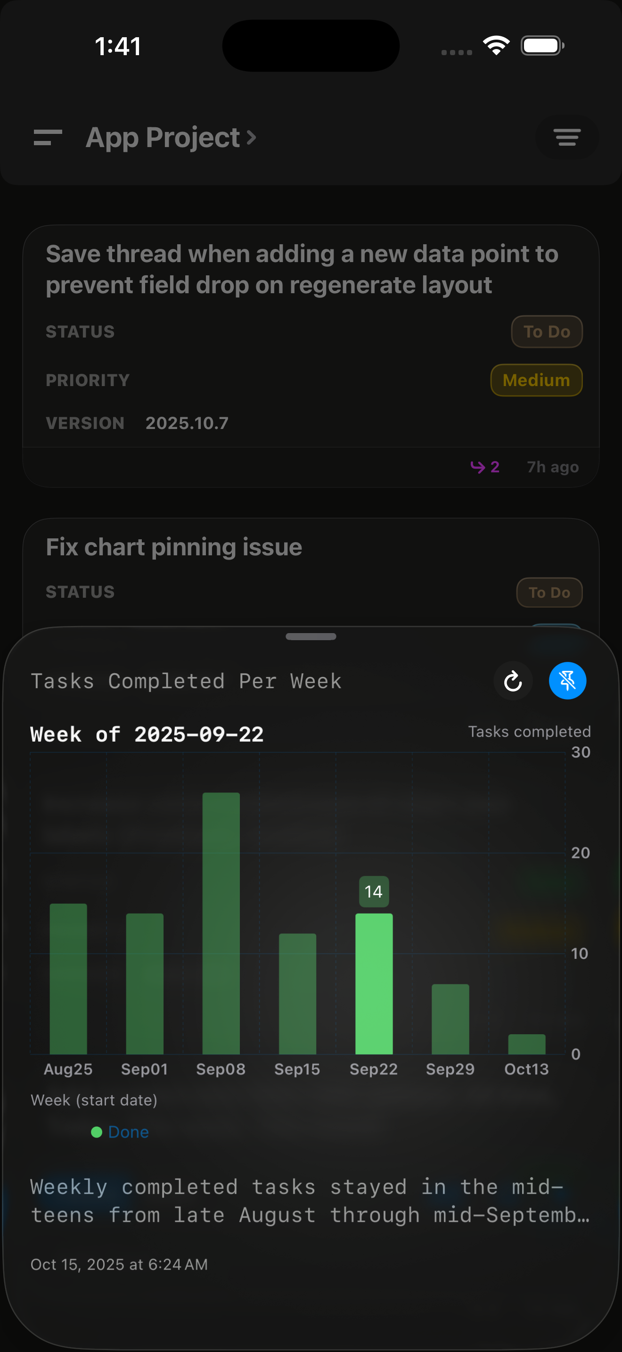
Task: Tap the 7h ago timestamp
Action: point(552,467)
